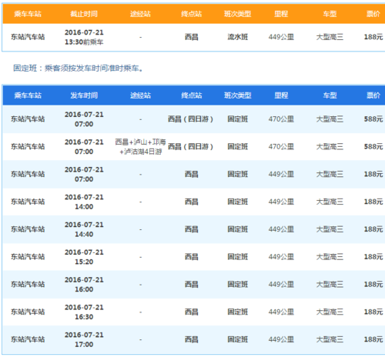Click 470公里 in row with 泸山 route
This screenshot has height=357, width=385.
tap(281, 147)
